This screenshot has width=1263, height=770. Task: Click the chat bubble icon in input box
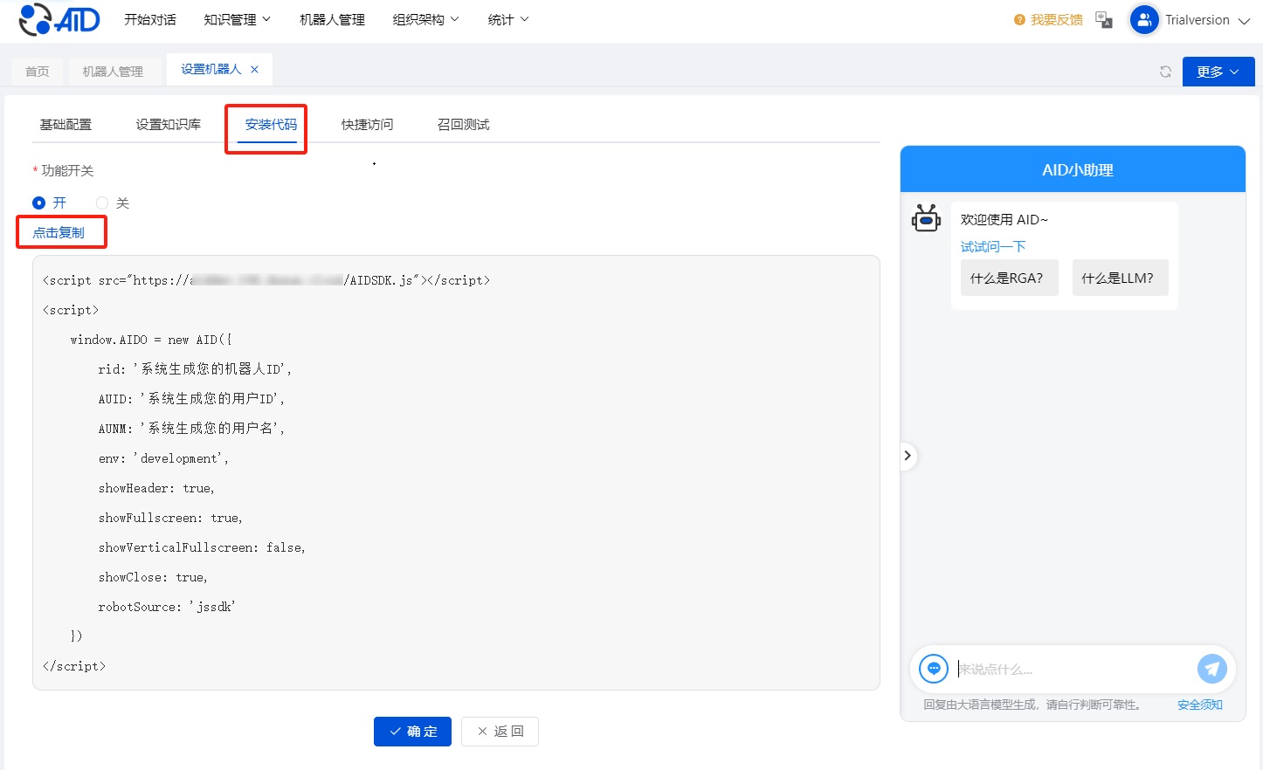coord(934,669)
